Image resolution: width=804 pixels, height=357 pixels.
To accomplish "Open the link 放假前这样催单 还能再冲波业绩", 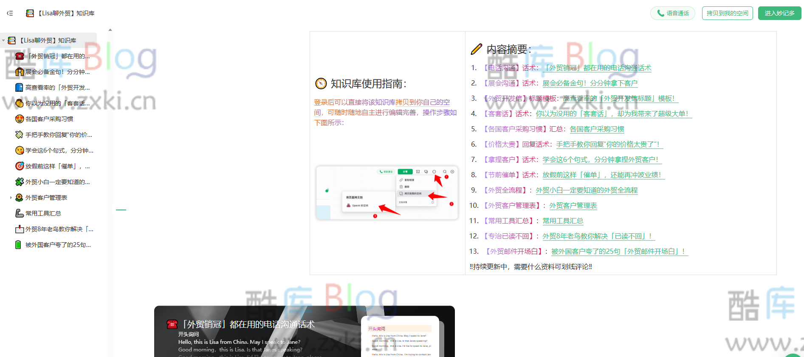I will coord(604,175).
